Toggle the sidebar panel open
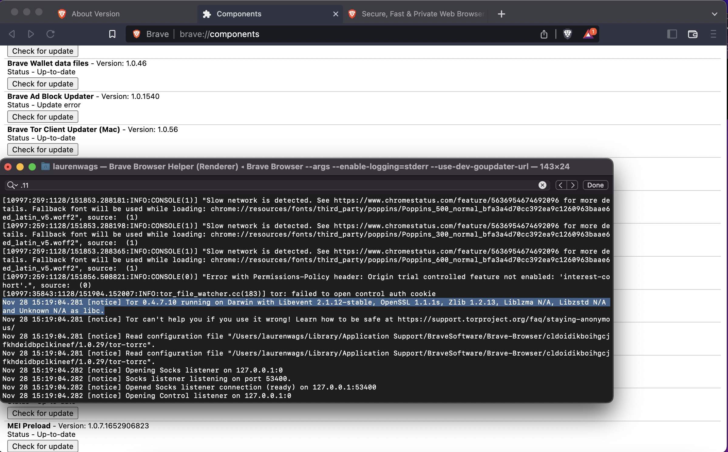The image size is (728, 452). pyautogui.click(x=672, y=34)
